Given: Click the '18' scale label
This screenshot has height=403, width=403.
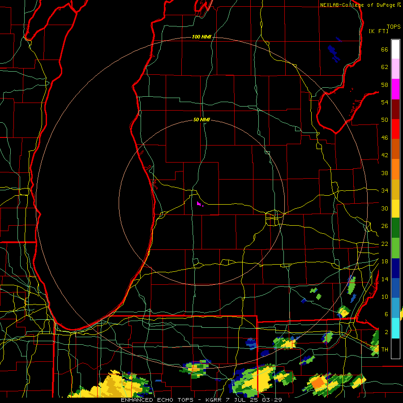Looking at the screenshot, I should (x=385, y=262).
